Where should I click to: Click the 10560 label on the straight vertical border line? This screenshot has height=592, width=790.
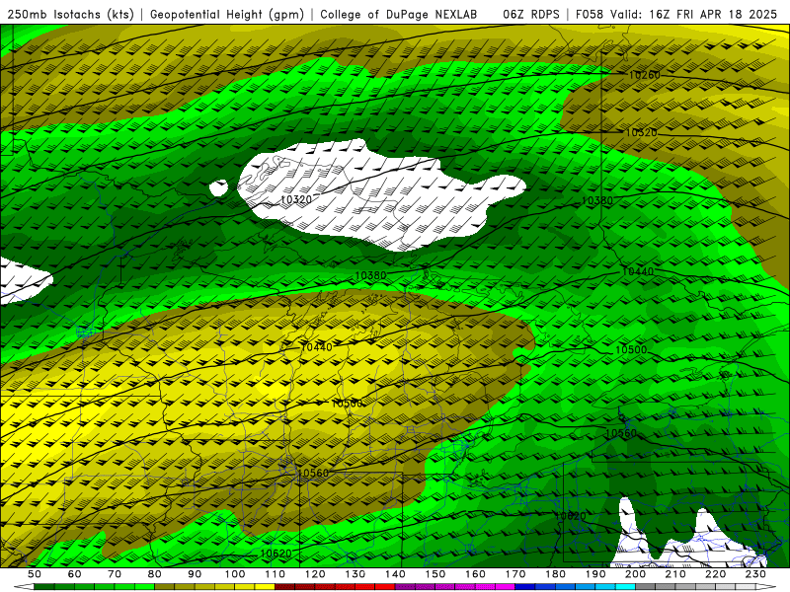tap(313, 473)
